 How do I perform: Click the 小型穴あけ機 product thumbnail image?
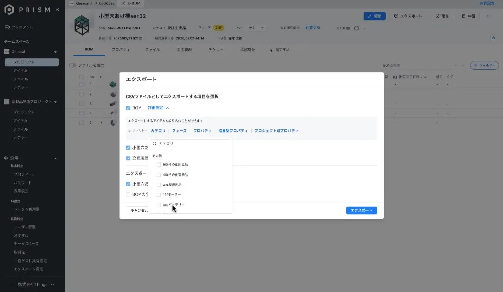click(83, 26)
